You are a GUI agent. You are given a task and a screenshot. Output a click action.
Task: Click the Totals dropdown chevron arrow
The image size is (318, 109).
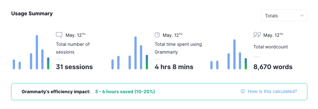[302, 16]
